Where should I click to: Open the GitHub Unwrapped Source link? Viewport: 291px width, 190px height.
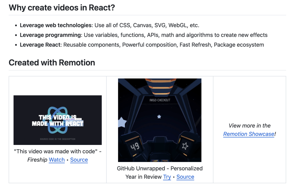(185, 177)
